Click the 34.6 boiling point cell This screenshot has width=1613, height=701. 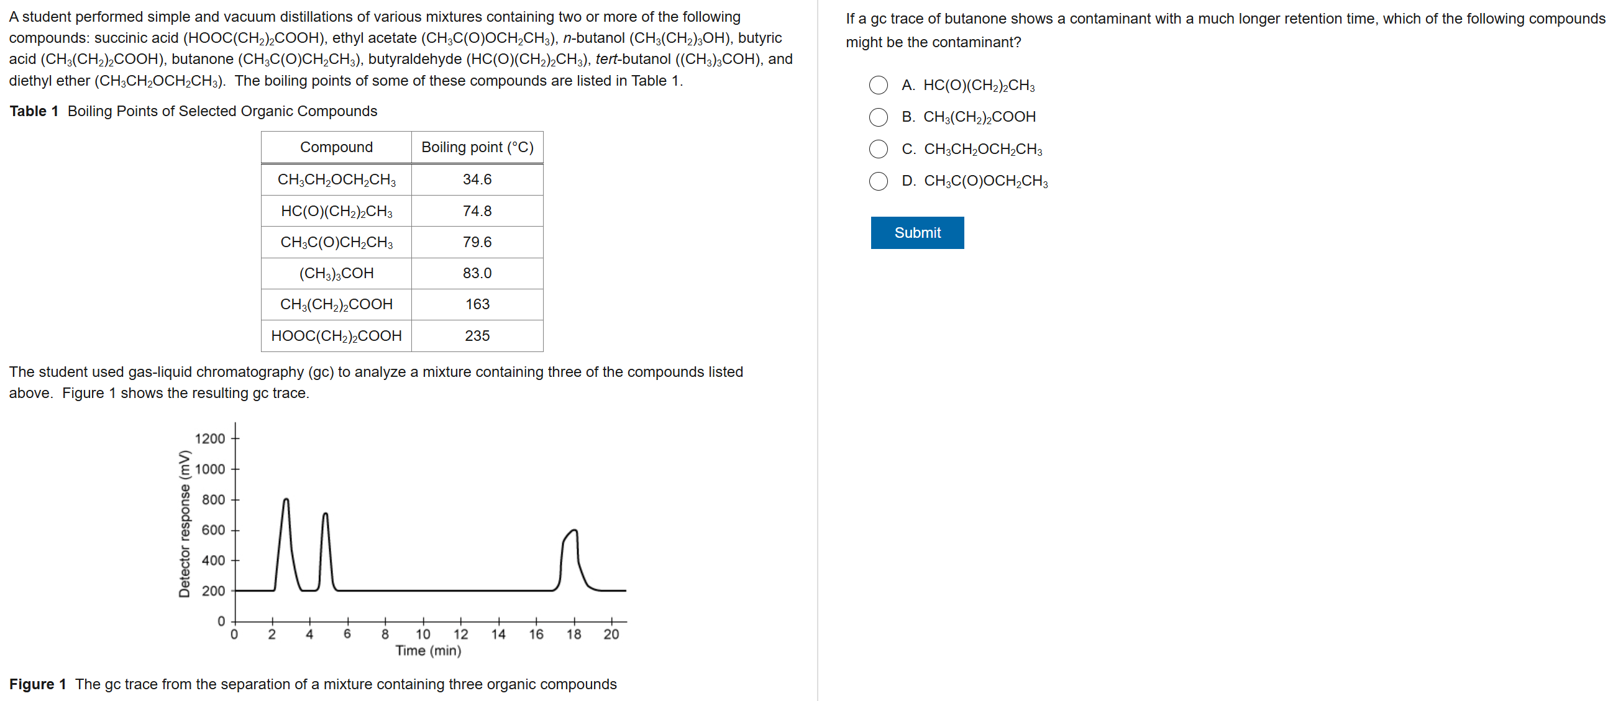tap(477, 179)
